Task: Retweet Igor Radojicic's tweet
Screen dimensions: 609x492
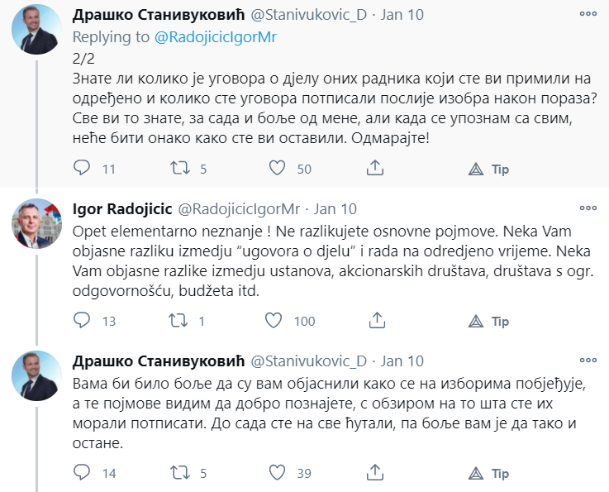Action: [x=177, y=321]
